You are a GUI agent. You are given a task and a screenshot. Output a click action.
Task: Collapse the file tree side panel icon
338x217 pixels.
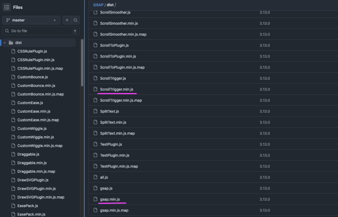[x=6, y=7]
